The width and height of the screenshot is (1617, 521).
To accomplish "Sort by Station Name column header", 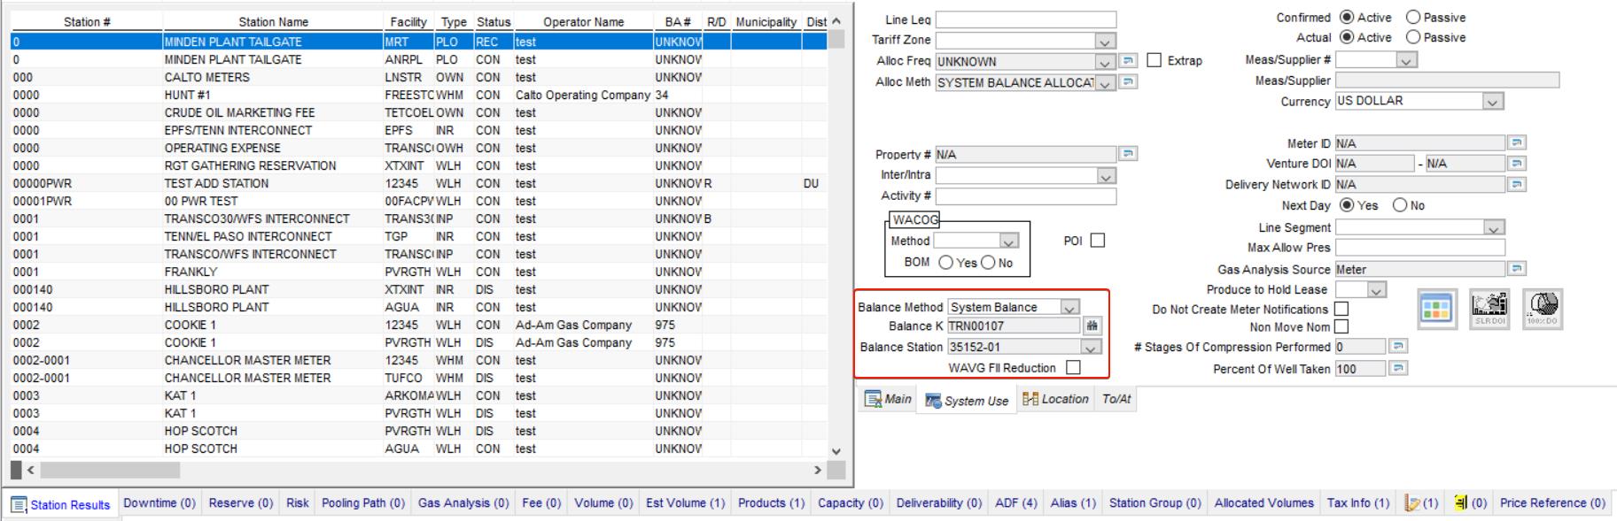I will click(x=273, y=22).
